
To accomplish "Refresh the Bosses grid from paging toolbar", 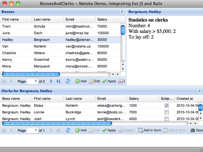I will pos(68,81).
